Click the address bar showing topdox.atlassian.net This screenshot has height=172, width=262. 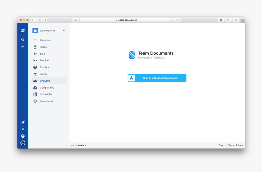click(x=126, y=20)
